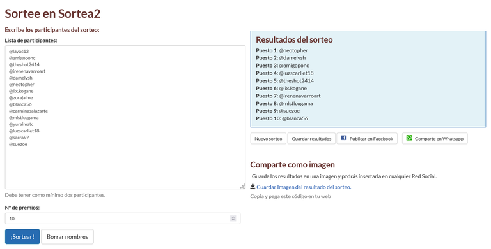
Task: Click Guardar resultados button
Action: click(x=311, y=139)
